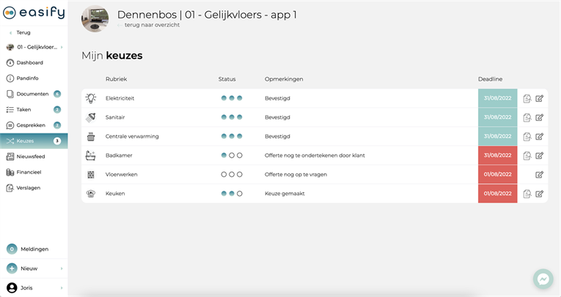Click the 'terug naar overzicht' link
Screen dimensions: 561x297
point(152,25)
